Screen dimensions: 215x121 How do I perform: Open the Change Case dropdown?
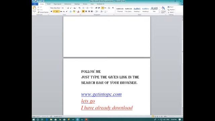75,8
